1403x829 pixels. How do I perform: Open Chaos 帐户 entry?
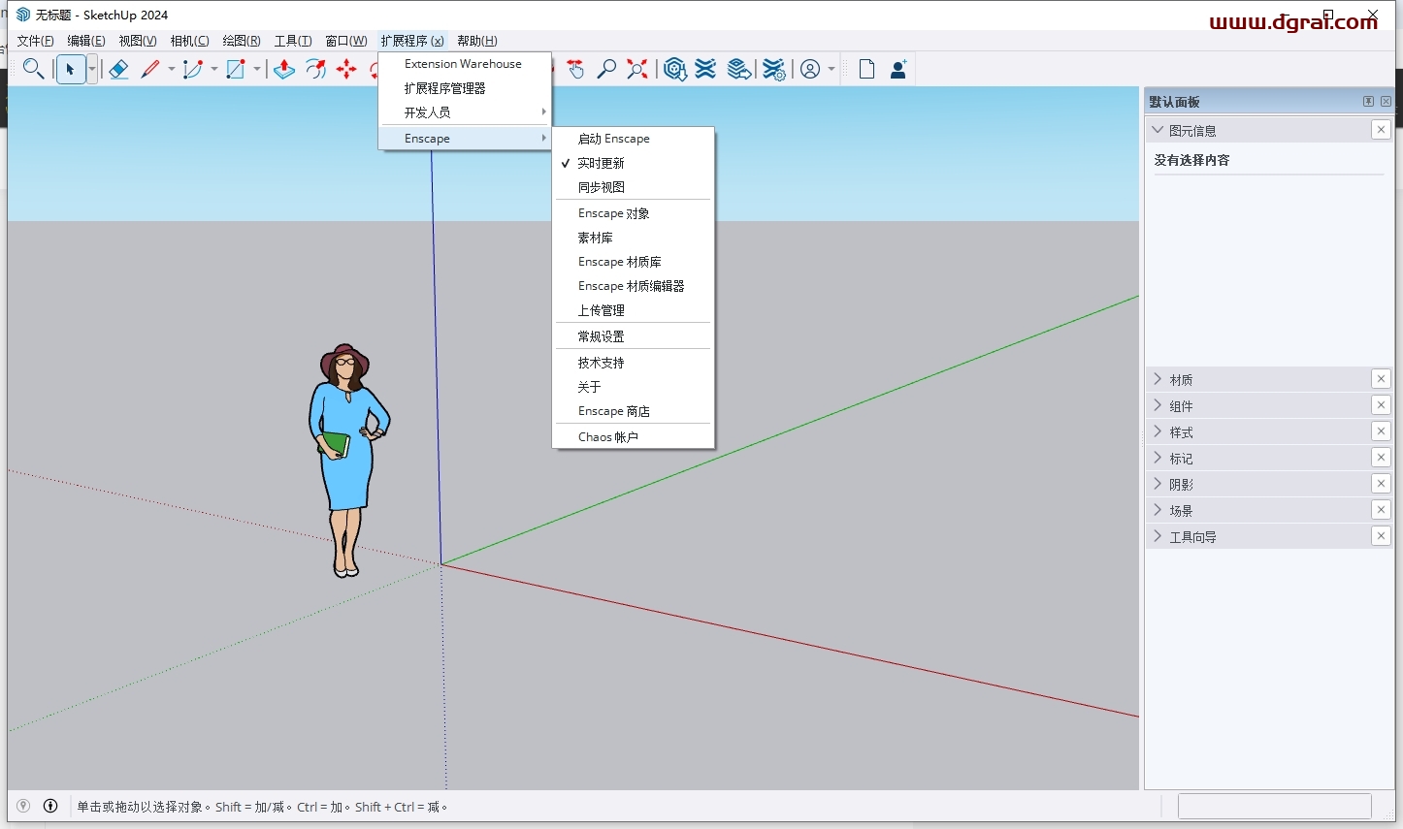click(x=634, y=437)
